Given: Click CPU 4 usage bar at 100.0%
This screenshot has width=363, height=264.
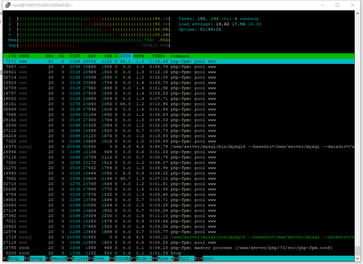Looking at the screenshot, I should (x=93, y=35).
